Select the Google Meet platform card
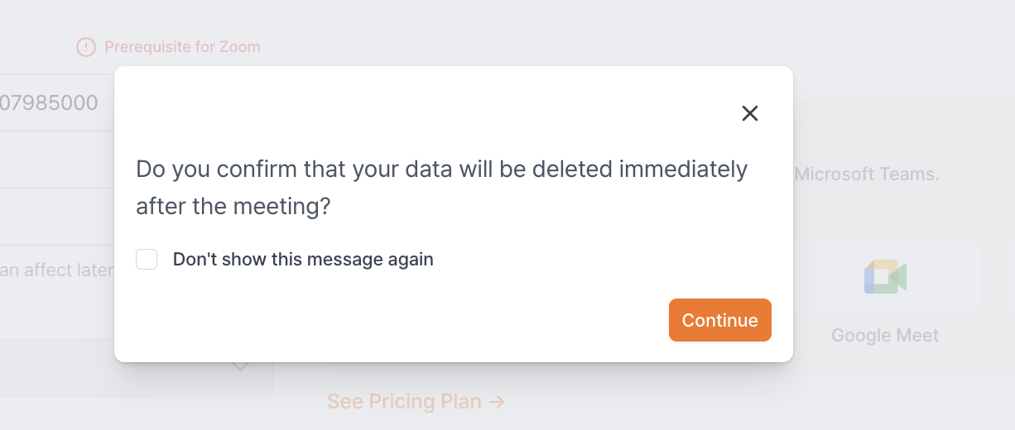 (886, 298)
